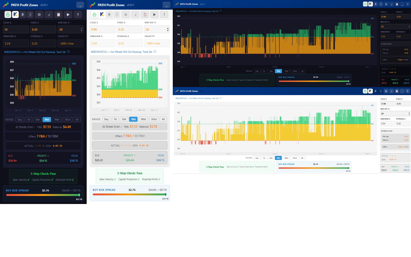Viewport: 411px width, 257px height.
Task: Click the price chart in dark wide panel
Action: coord(275,40)
